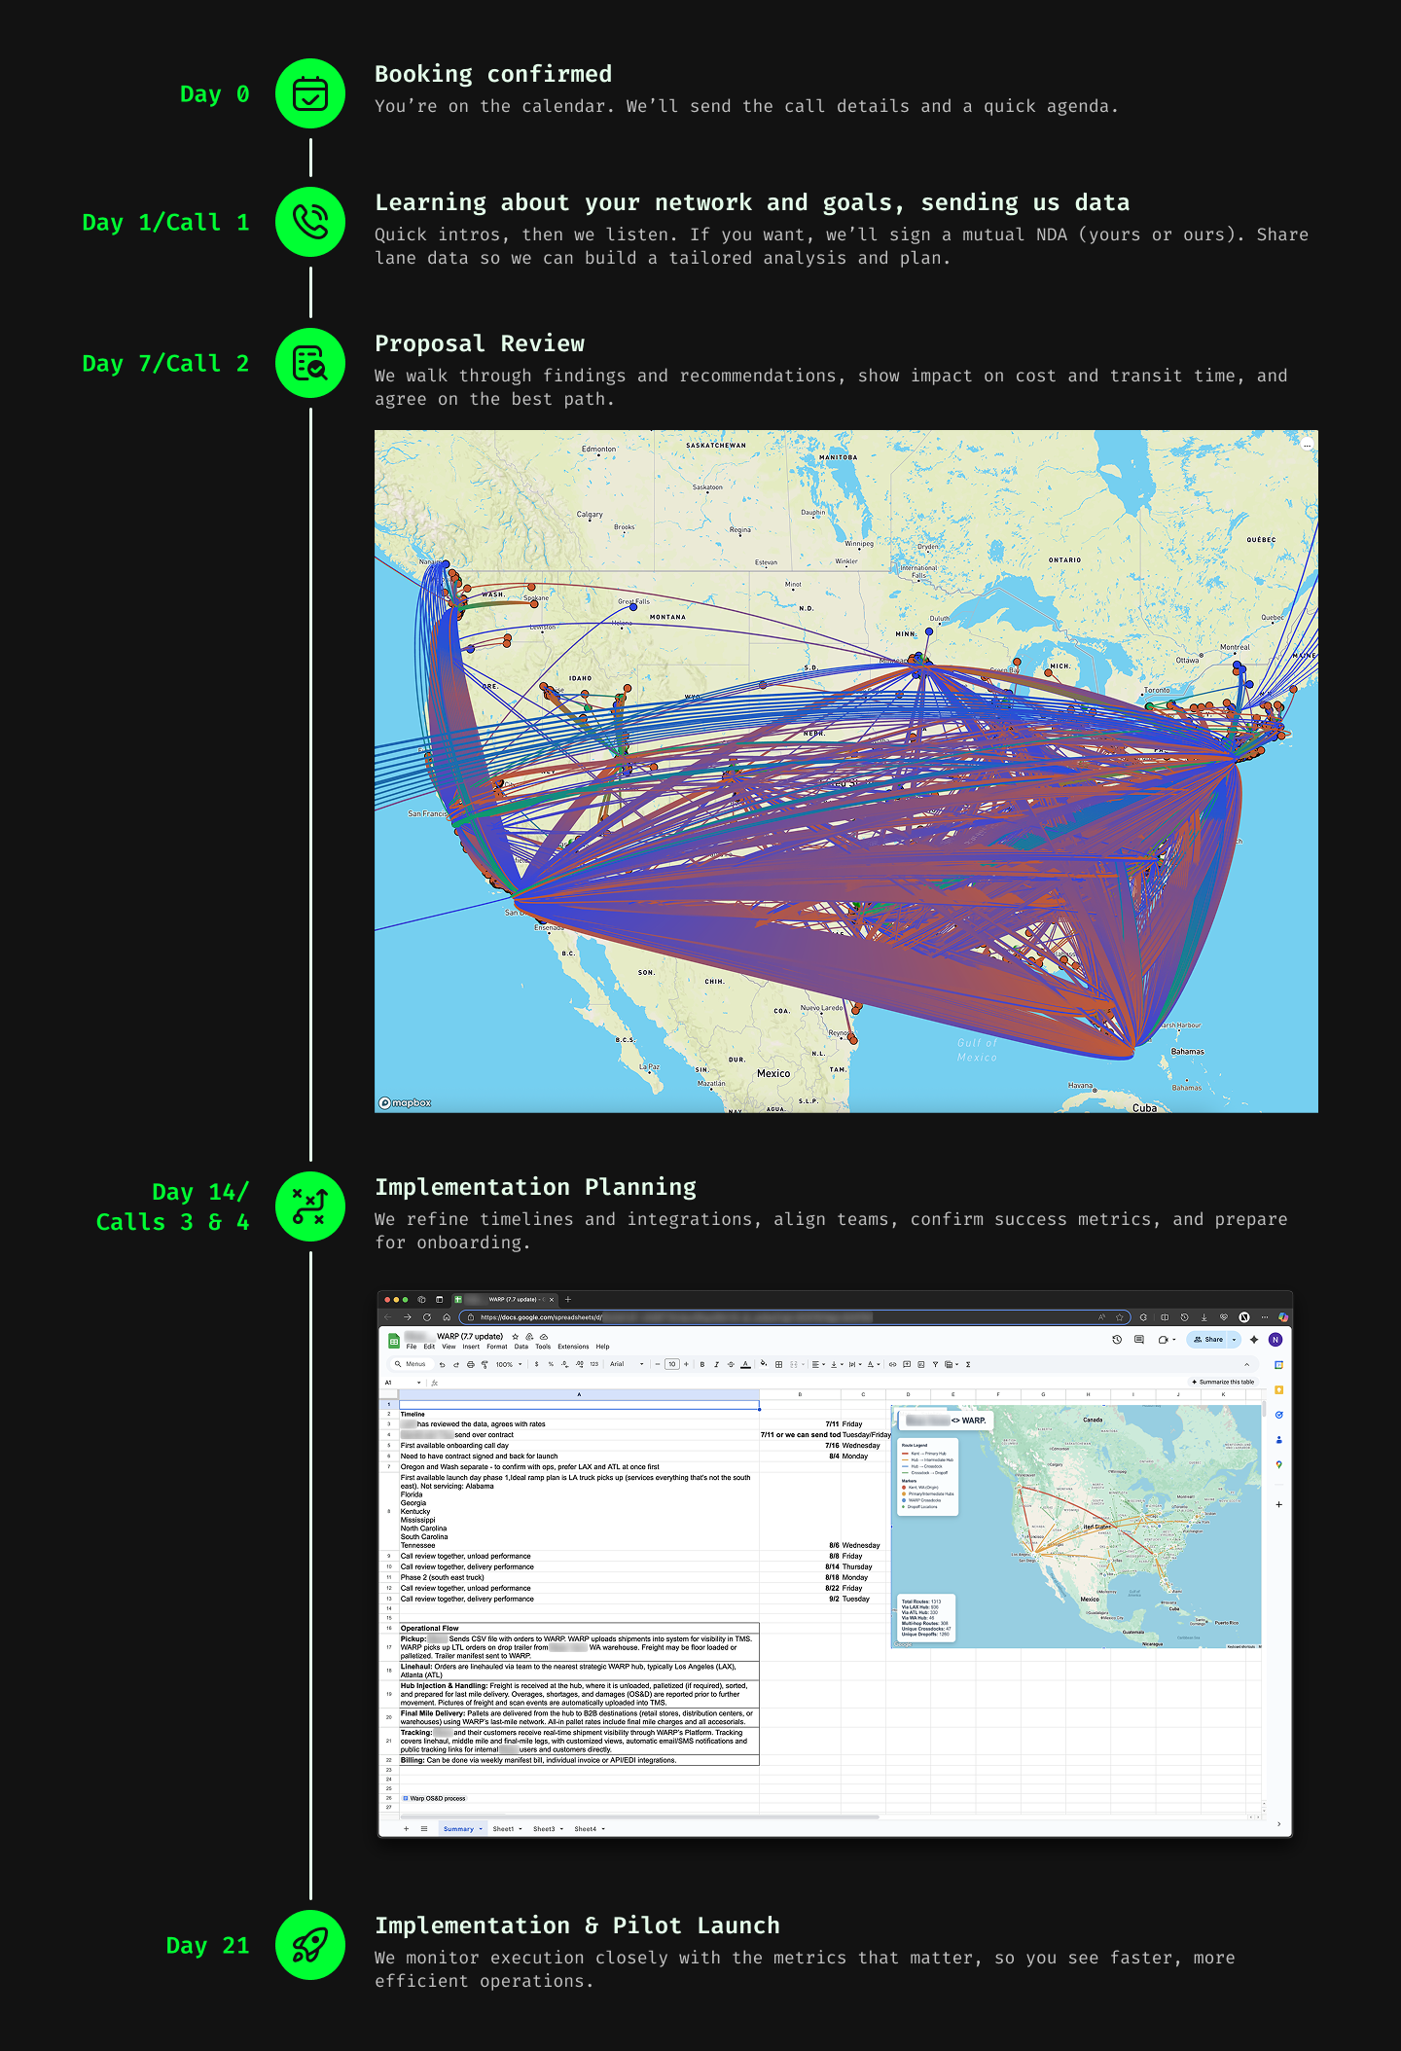Click the Functions sigma icon in Sheets toolbar
1401x2051 pixels.
(968, 1364)
